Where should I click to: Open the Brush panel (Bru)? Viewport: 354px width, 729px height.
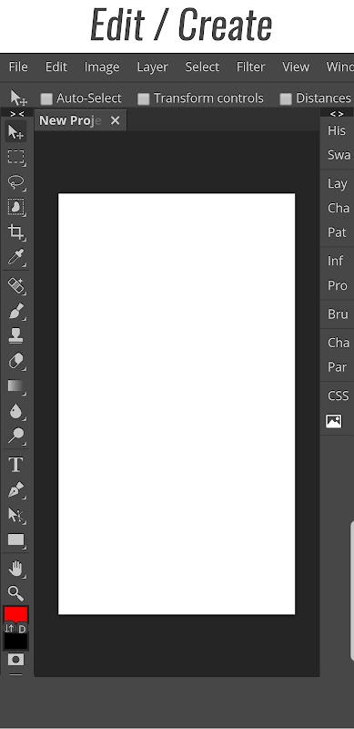(338, 313)
